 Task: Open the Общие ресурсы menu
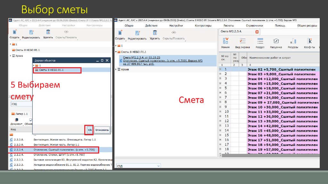click(x=307, y=26)
